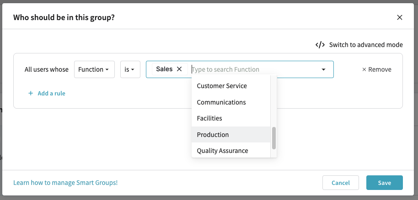
Task: Select Customer Service from the list
Action: (x=222, y=86)
